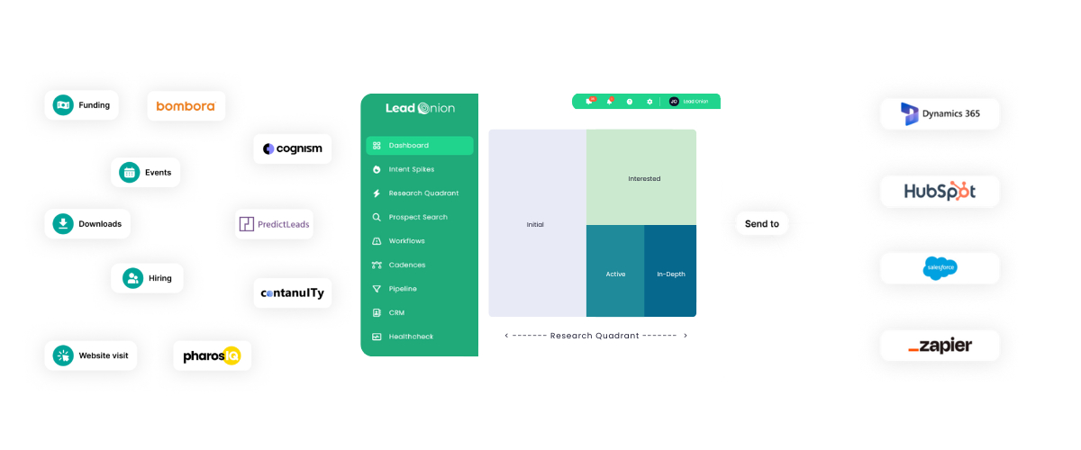The width and height of the screenshot is (1081, 450).
Task: Go to next chart with right chevron
Action: tap(686, 336)
